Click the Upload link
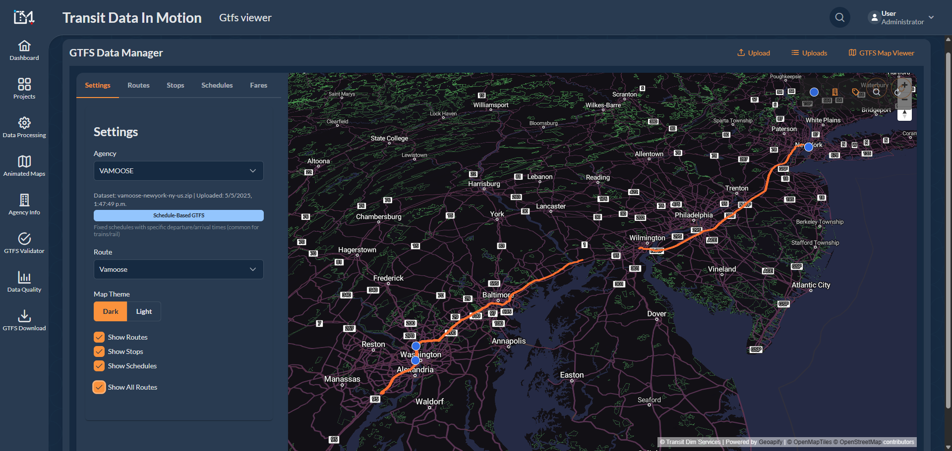The width and height of the screenshot is (952, 451). coord(753,53)
